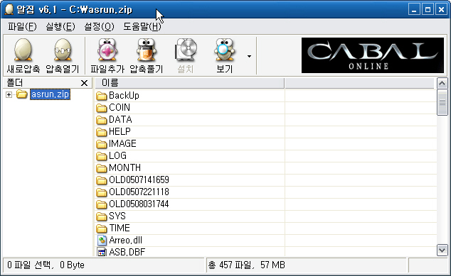The height and width of the screenshot is (276, 451).
Task: Select the SYS folder icon
Action: (101, 216)
